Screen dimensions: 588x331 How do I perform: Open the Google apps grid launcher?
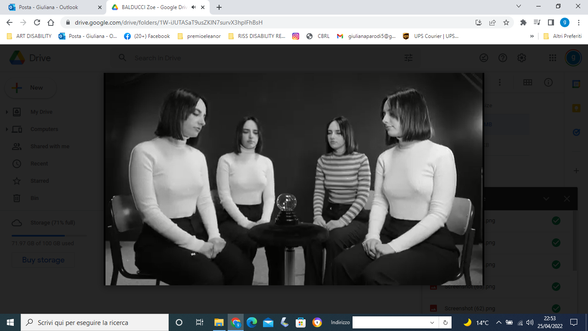point(553,58)
